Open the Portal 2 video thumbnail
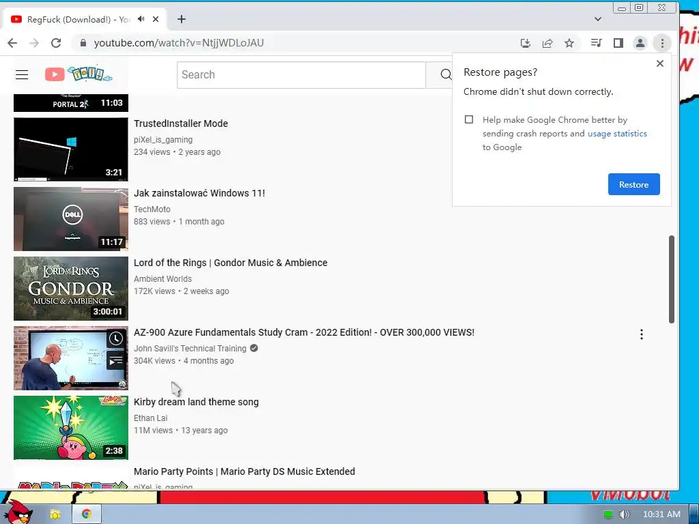The height and width of the screenshot is (524, 699). pos(71,103)
